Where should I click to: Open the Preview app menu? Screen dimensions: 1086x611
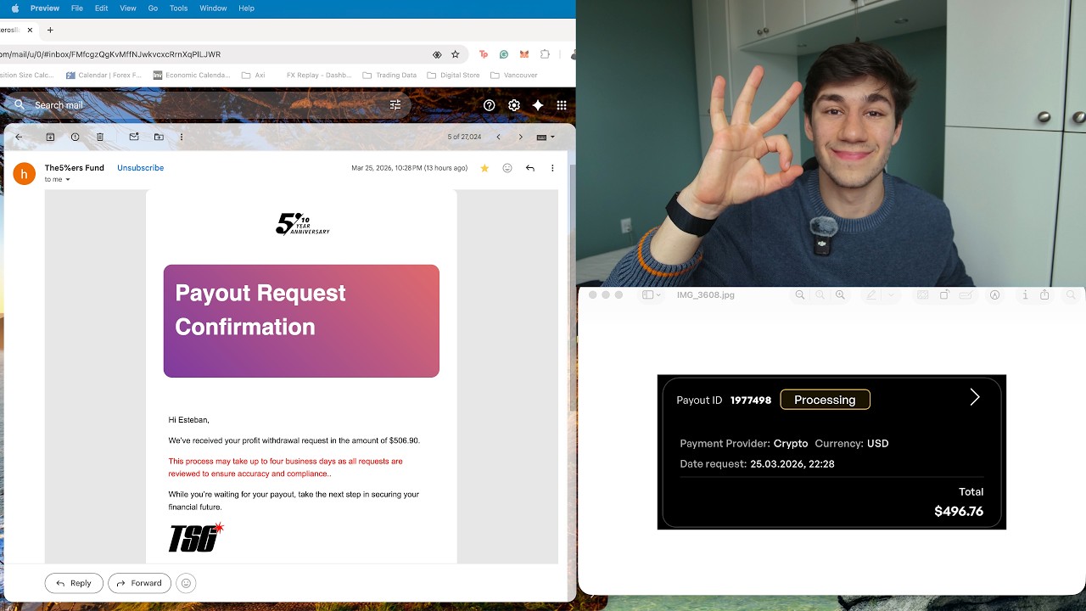point(45,8)
